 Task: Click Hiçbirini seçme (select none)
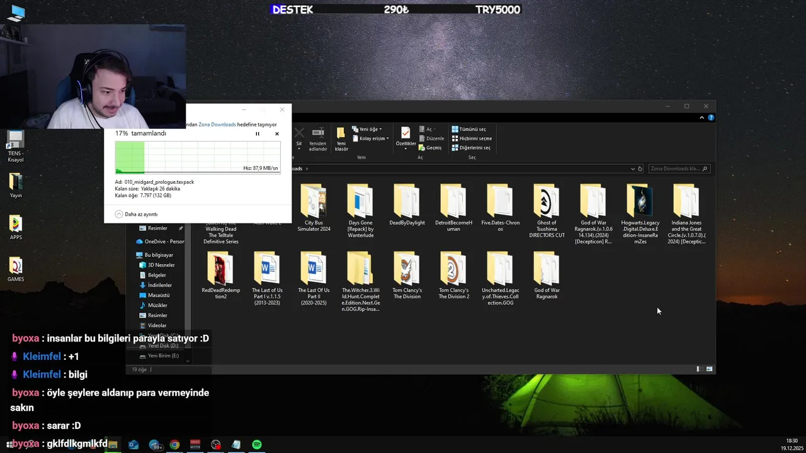click(472, 138)
